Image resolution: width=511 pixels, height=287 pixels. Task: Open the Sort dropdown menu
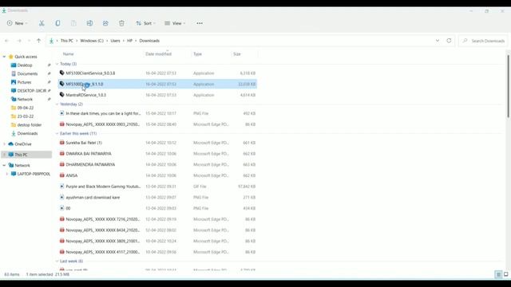tap(145, 23)
